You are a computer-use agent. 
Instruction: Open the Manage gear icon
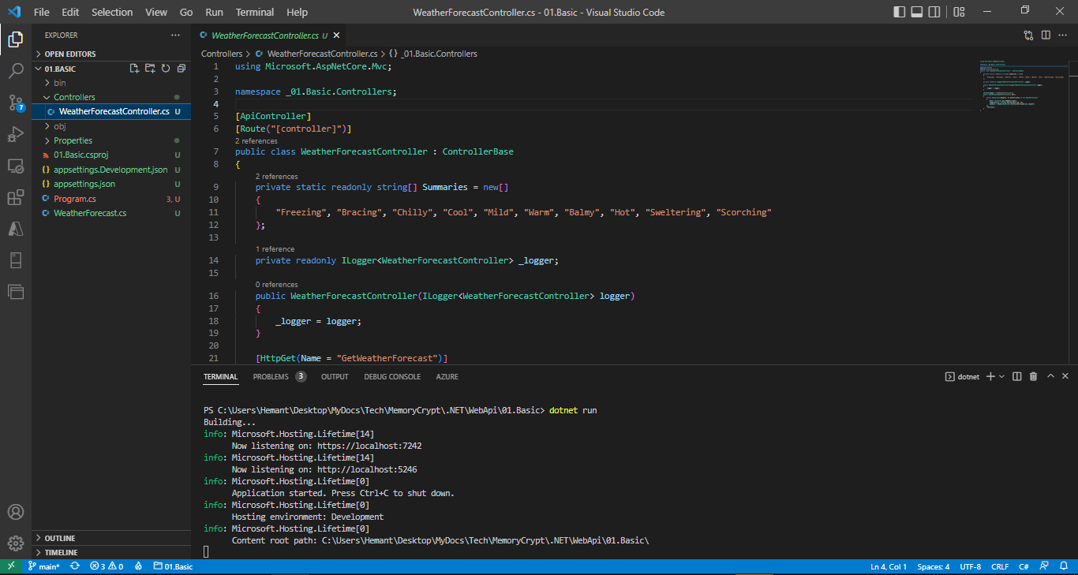pyautogui.click(x=16, y=543)
